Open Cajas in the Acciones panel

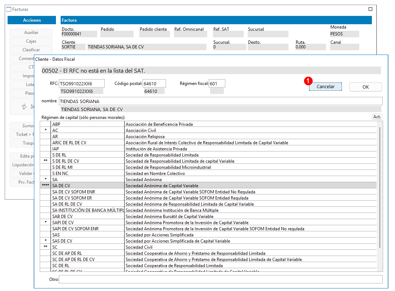[x=31, y=41]
